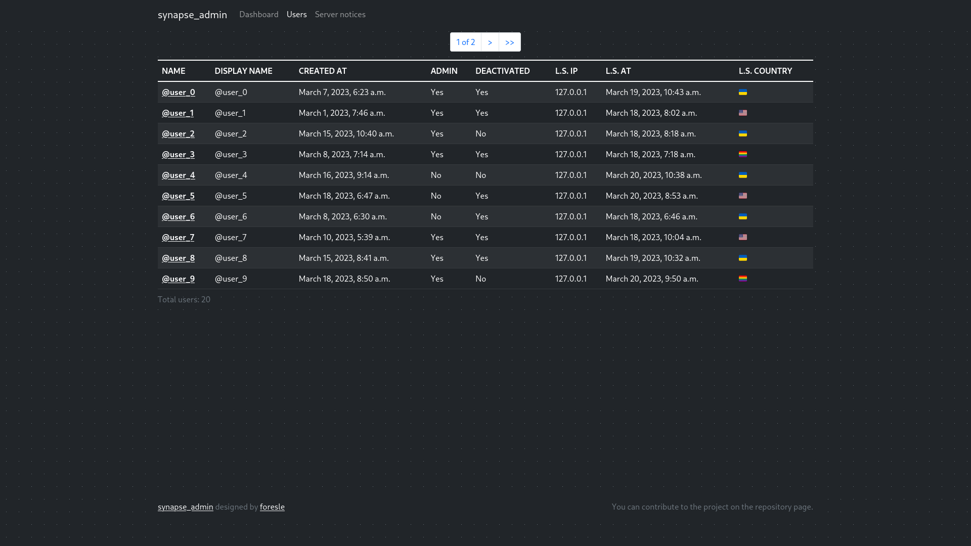Click the US flag icon in user_7 row

[742, 237]
